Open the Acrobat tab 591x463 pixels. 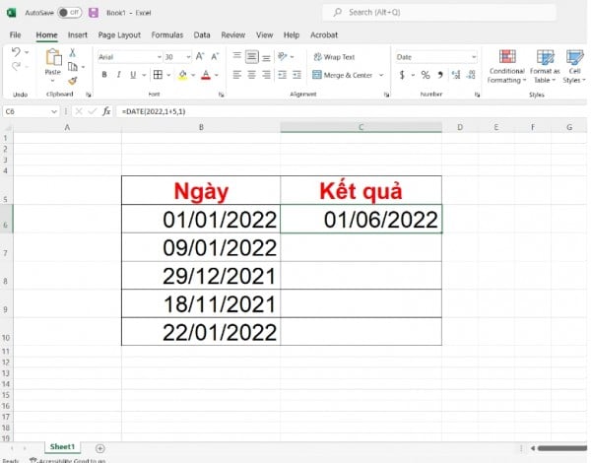[324, 35]
